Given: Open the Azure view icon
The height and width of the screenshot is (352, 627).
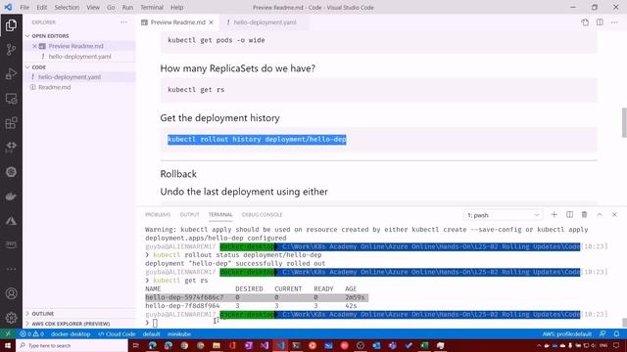Looking at the screenshot, I should pos(11,221).
